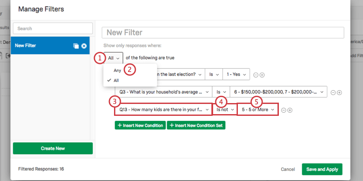The width and height of the screenshot is (363, 181).
Task: Select New Filter in the filter list
Action: [x=50, y=46]
